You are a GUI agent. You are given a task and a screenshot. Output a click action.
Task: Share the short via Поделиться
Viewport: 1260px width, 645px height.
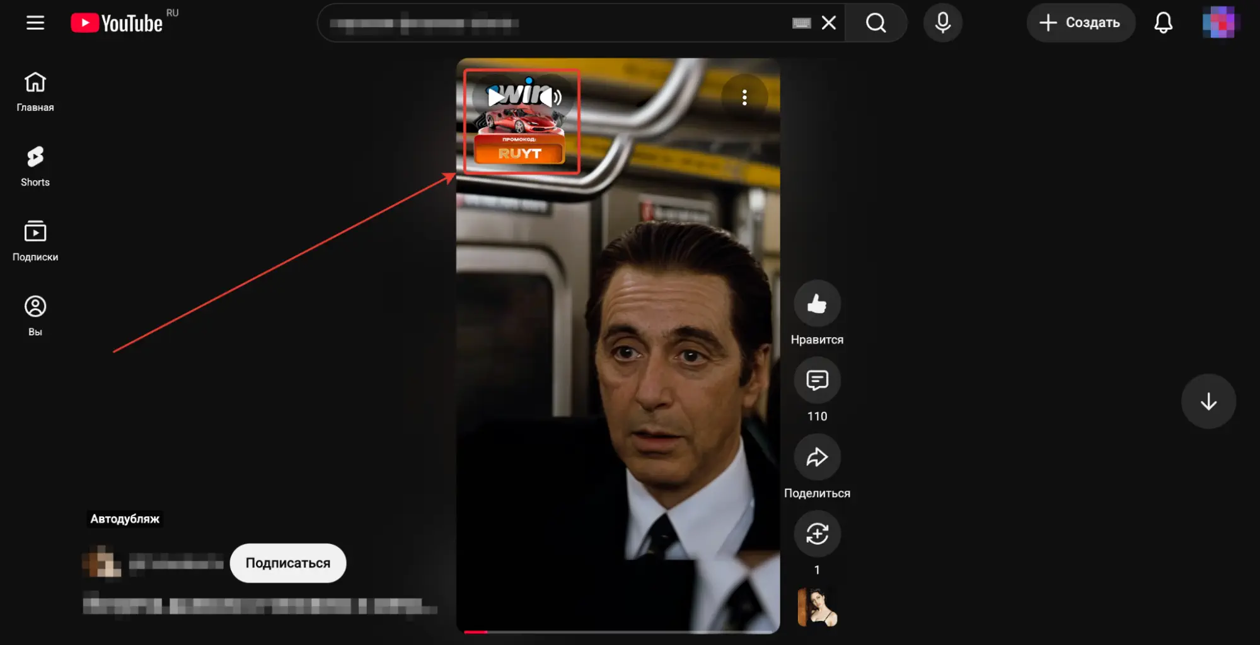coord(817,457)
